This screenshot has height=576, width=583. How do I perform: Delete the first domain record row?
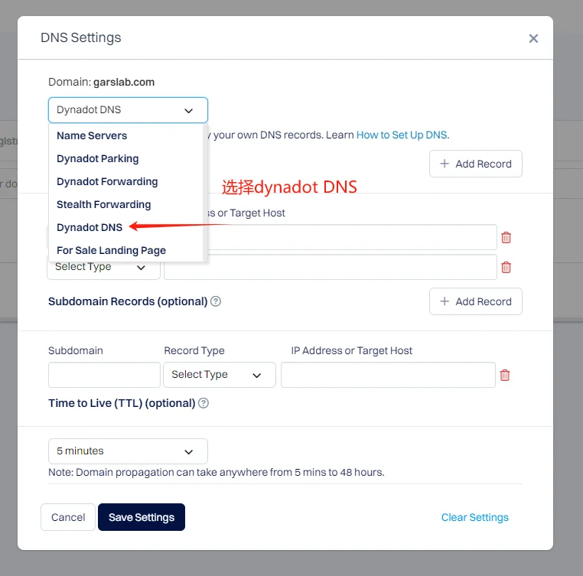pyautogui.click(x=506, y=237)
